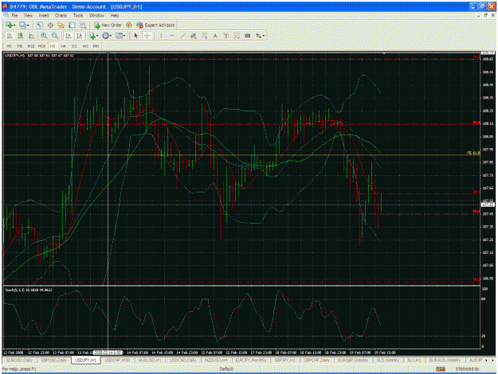Expand the New Chart dropdown arrow
The image size is (498, 374).
(x=14, y=25)
